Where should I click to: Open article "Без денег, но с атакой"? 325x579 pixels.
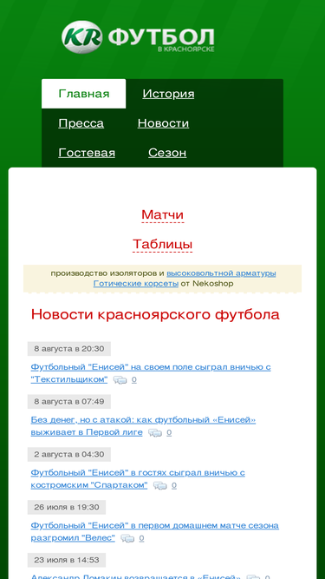point(143,426)
